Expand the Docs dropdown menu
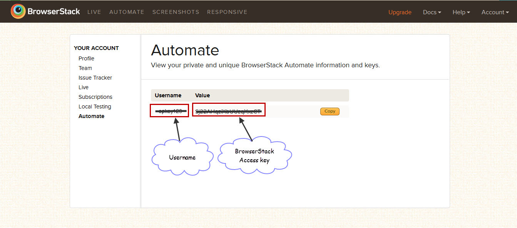The height and width of the screenshot is (228, 517). (x=432, y=12)
